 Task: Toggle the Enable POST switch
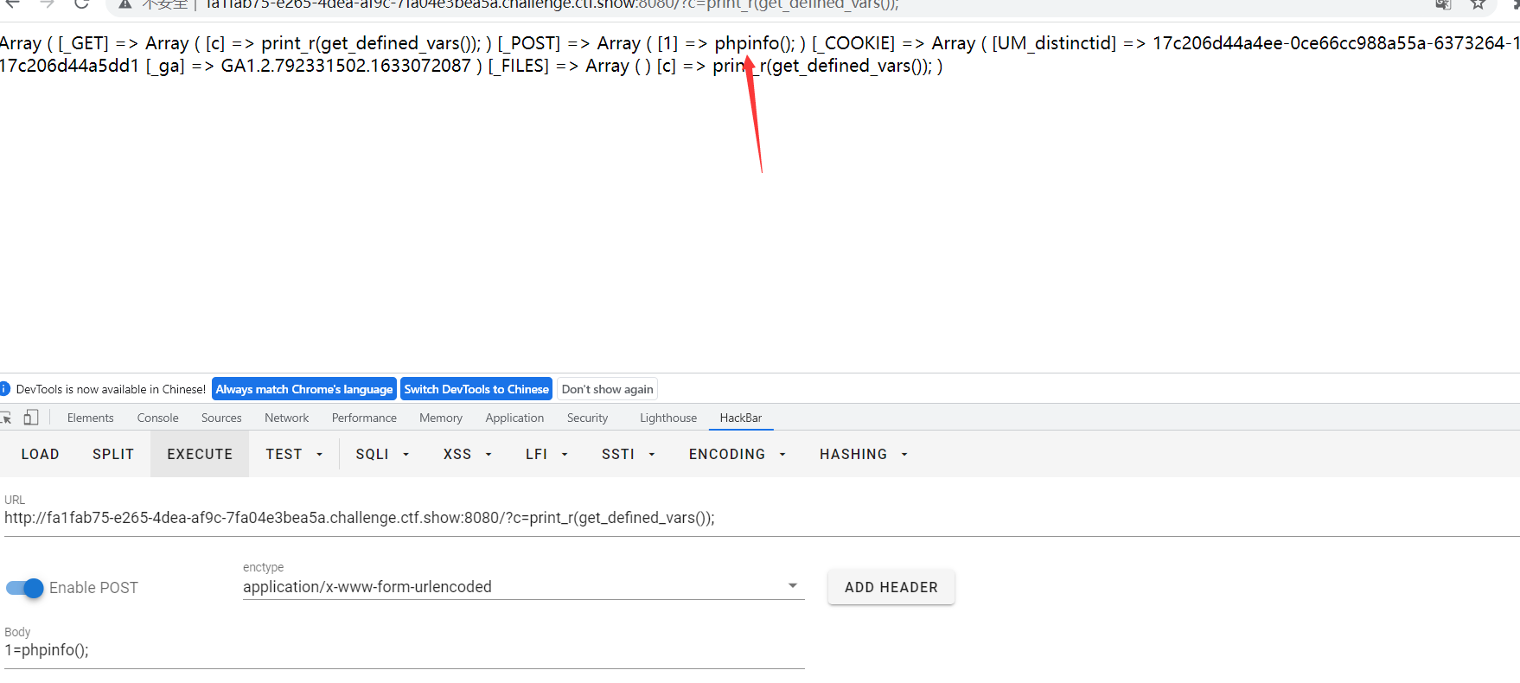tap(24, 588)
